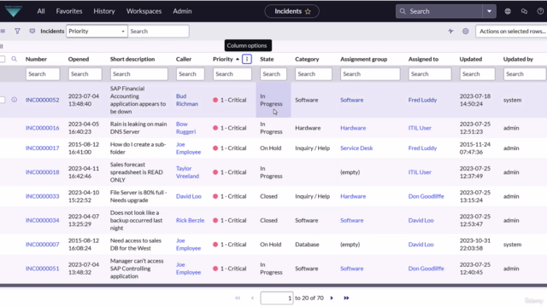This screenshot has height=307, width=547.
Task: Select the INC0000052 row checkbox
Action: pyautogui.click(x=2, y=100)
